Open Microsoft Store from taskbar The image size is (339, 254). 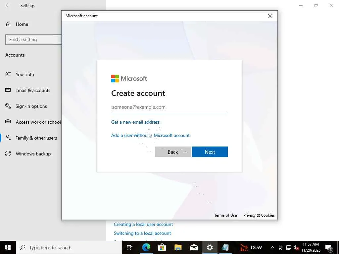162,247
